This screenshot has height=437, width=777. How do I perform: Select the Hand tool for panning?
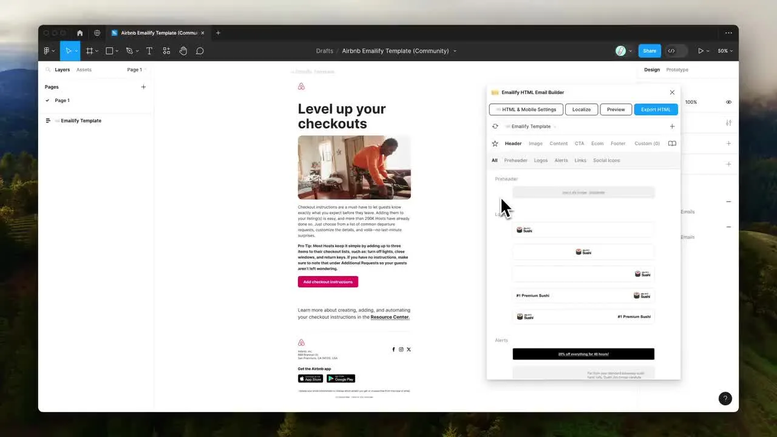tap(183, 50)
